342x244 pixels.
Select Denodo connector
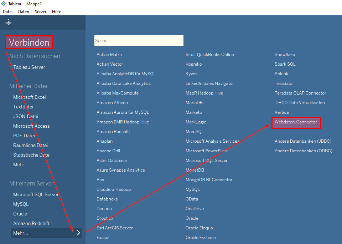(104, 208)
